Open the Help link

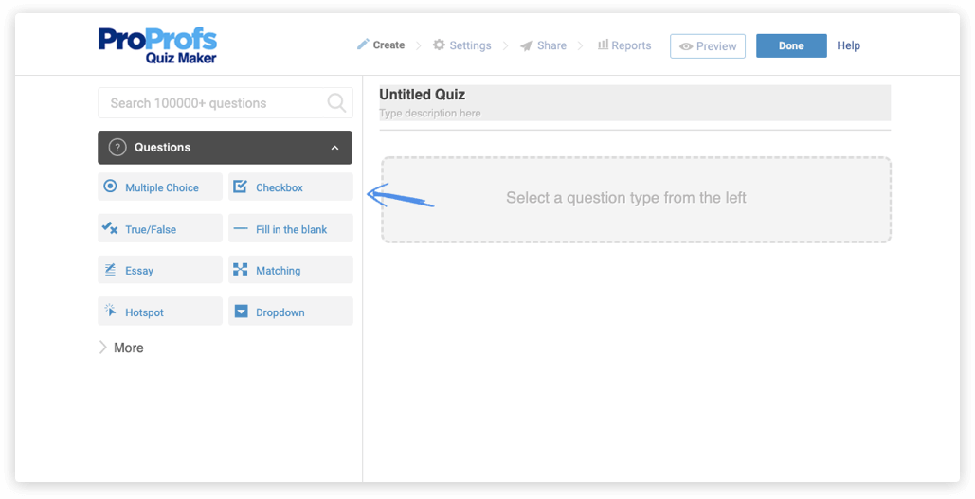click(849, 45)
